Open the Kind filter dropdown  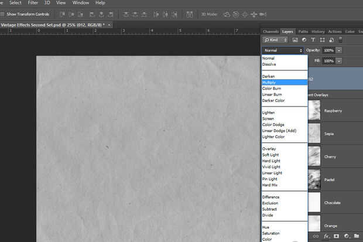pyautogui.click(x=275, y=40)
